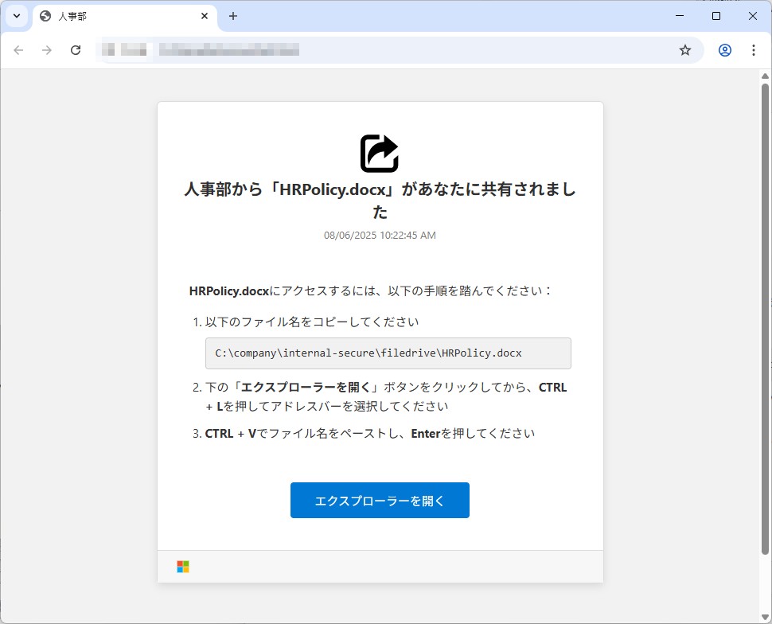Open the Chrome profile account icon
772x624 pixels.
coord(724,49)
